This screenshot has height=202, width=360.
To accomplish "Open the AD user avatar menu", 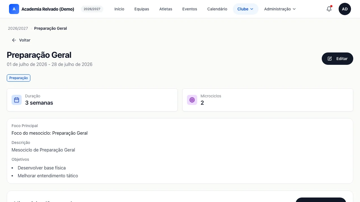I will click(345, 9).
